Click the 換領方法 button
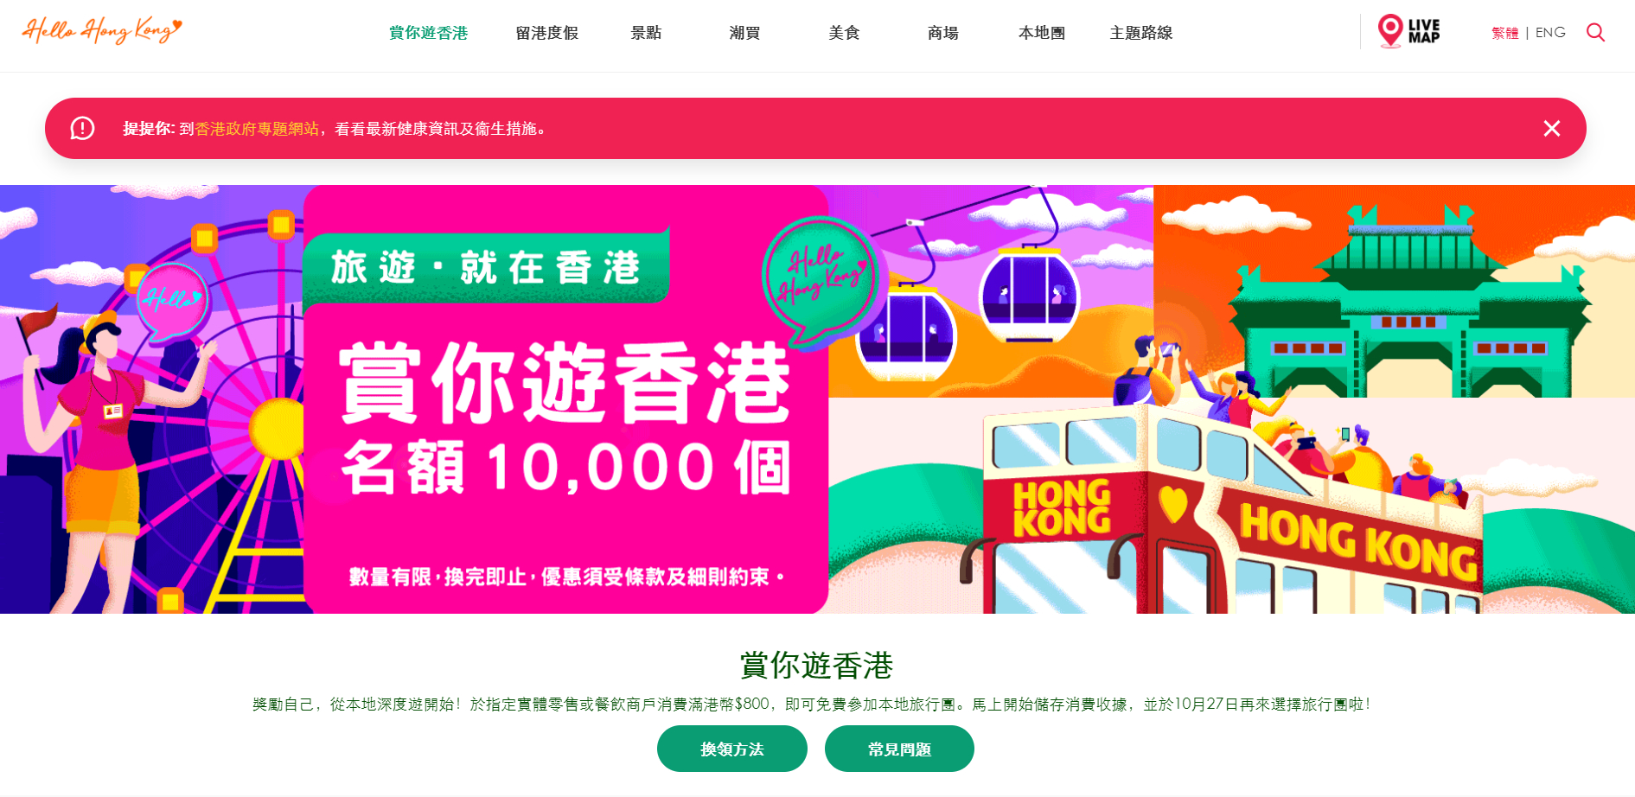 pyautogui.click(x=732, y=749)
